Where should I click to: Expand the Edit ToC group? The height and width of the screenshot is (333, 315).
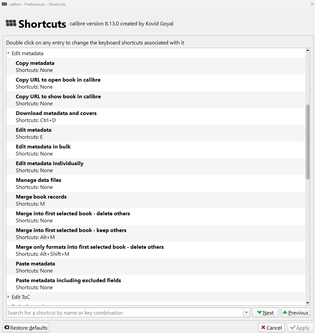coord(8,297)
